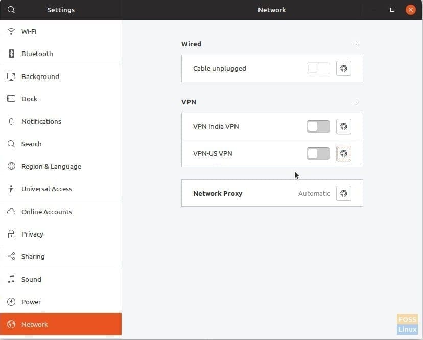Select Universal Access in sidebar

pos(61,189)
